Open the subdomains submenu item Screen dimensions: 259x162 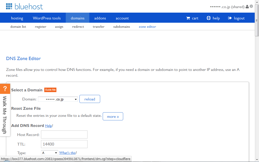point(122,26)
